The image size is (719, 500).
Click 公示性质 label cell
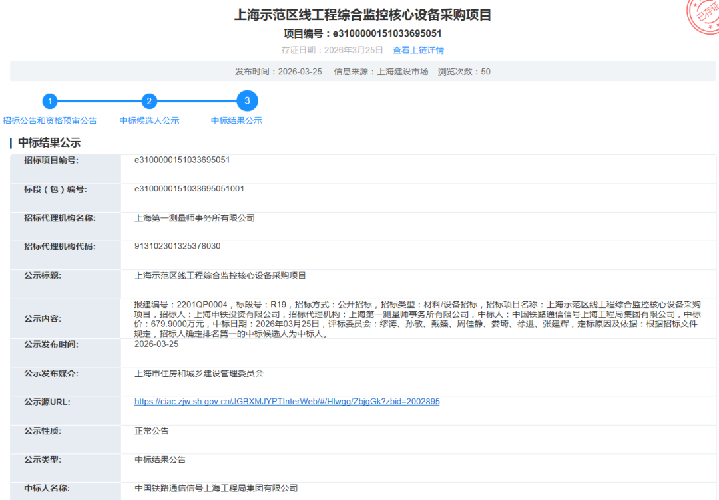65,439
